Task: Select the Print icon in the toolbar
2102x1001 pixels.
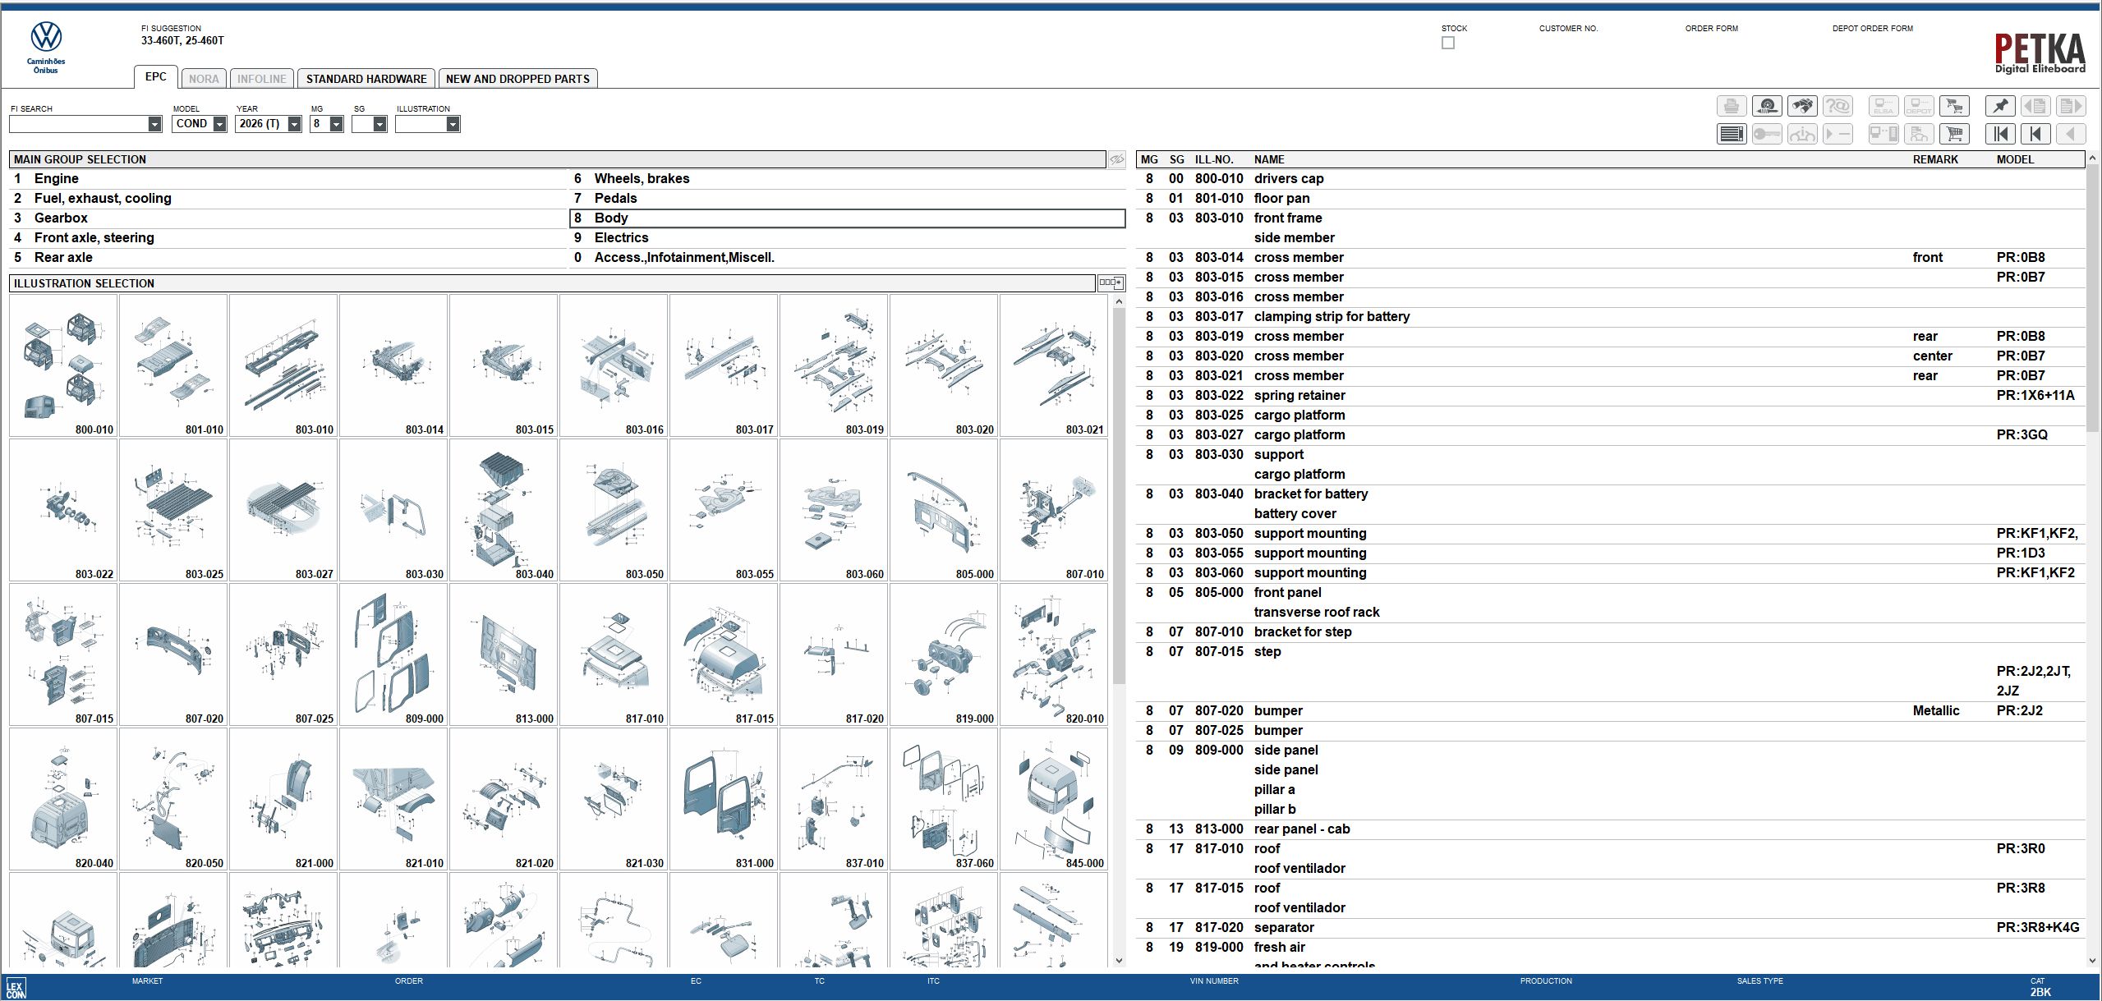Action: click(x=1732, y=106)
